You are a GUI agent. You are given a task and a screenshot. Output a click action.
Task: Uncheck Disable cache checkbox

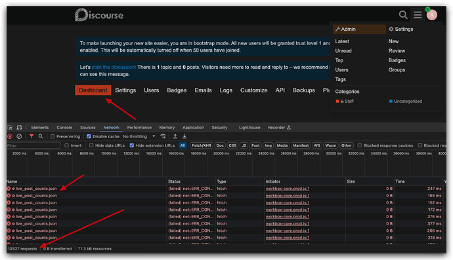(89, 136)
